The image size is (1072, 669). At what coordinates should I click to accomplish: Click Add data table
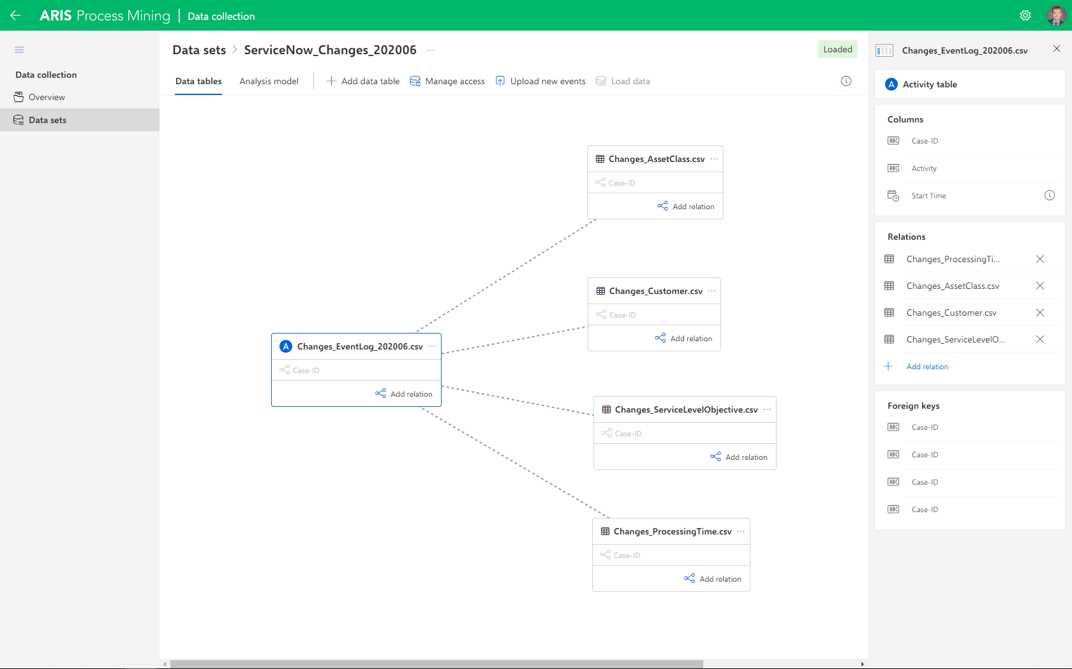pyautogui.click(x=363, y=81)
